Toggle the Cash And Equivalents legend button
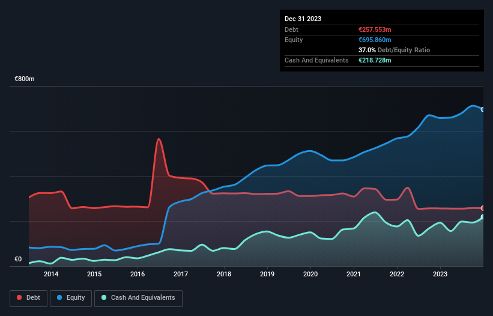Screen dimensions: 493x316 tap(138, 298)
